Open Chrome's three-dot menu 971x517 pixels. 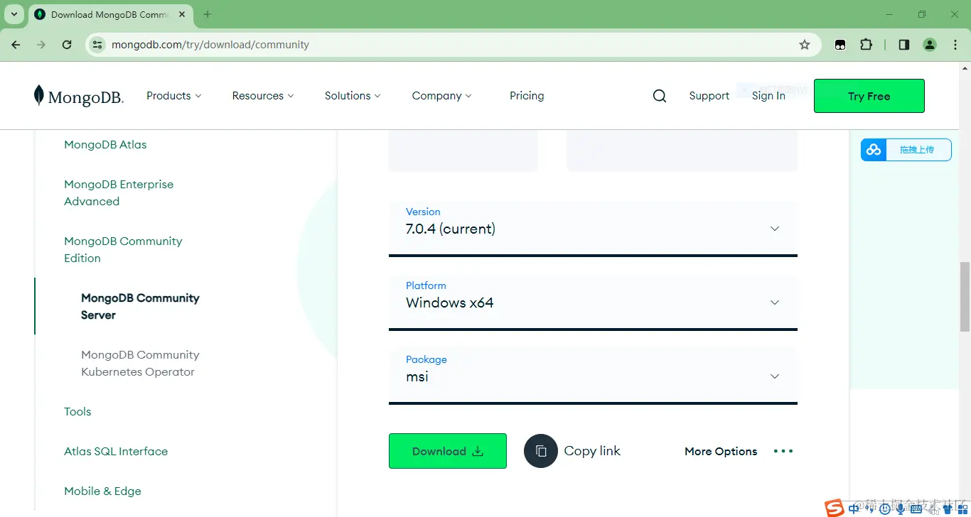(x=955, y=44)
